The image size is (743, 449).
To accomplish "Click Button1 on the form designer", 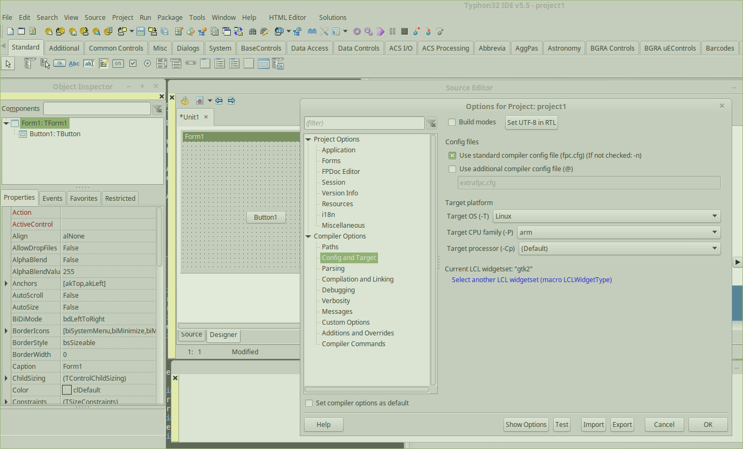I will 266,218.
